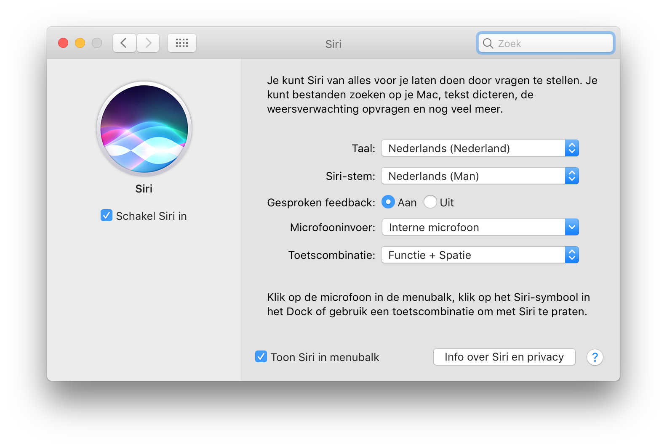Click the bold Siri label under orb

(x=144, y=189)
